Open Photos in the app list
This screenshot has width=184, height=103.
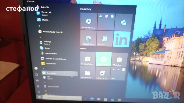click(43, 20)
